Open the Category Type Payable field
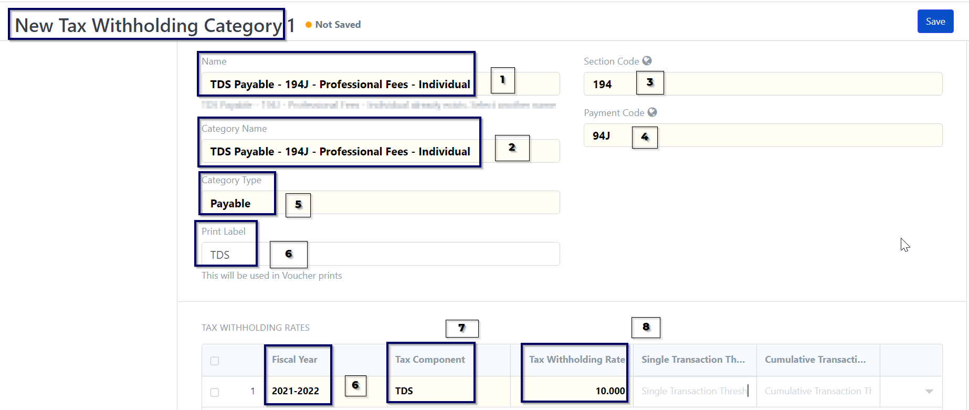The image size is (969, 410). [x=381, y=203]
